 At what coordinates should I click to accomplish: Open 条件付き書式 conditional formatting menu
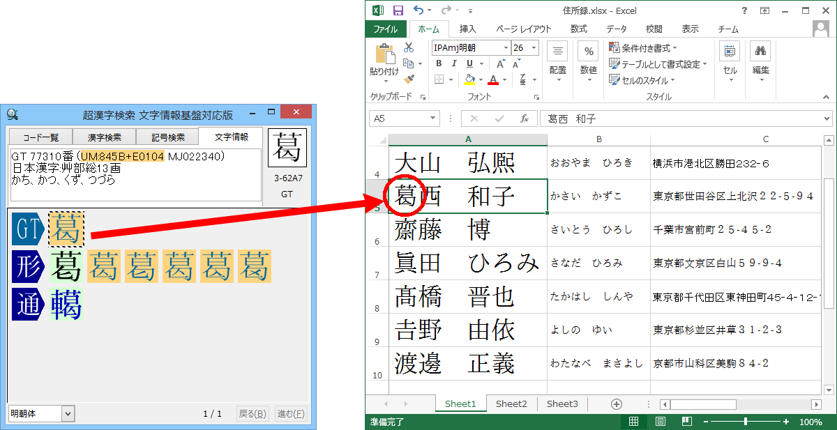coord(642,48)
